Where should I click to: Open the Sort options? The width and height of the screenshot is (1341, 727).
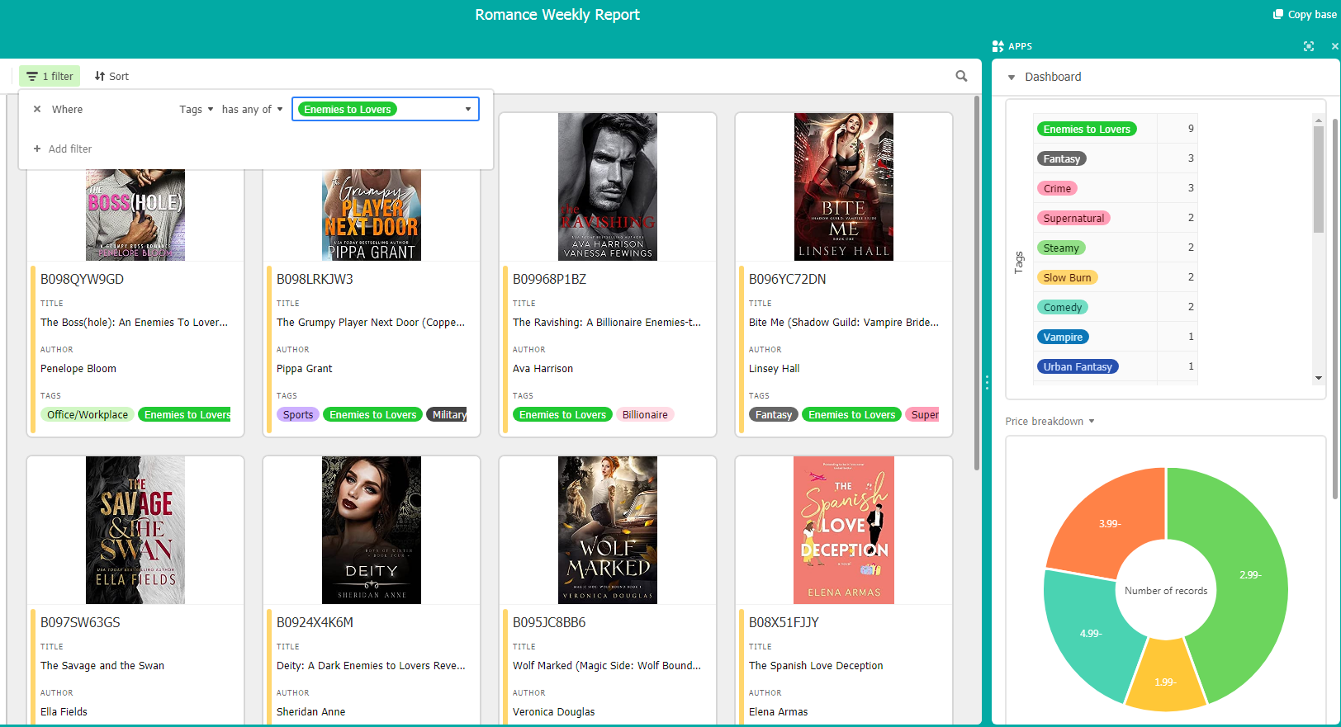111,76
